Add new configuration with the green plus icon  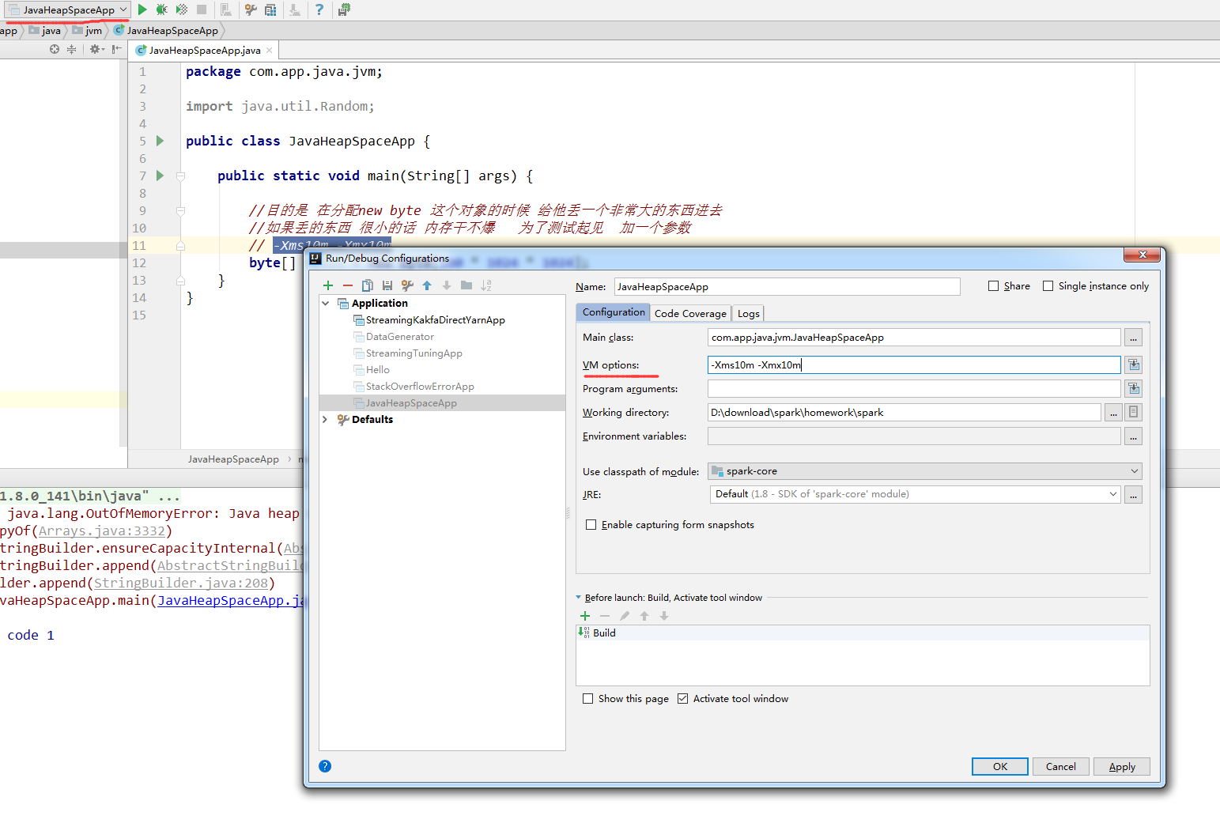[328, 285]
